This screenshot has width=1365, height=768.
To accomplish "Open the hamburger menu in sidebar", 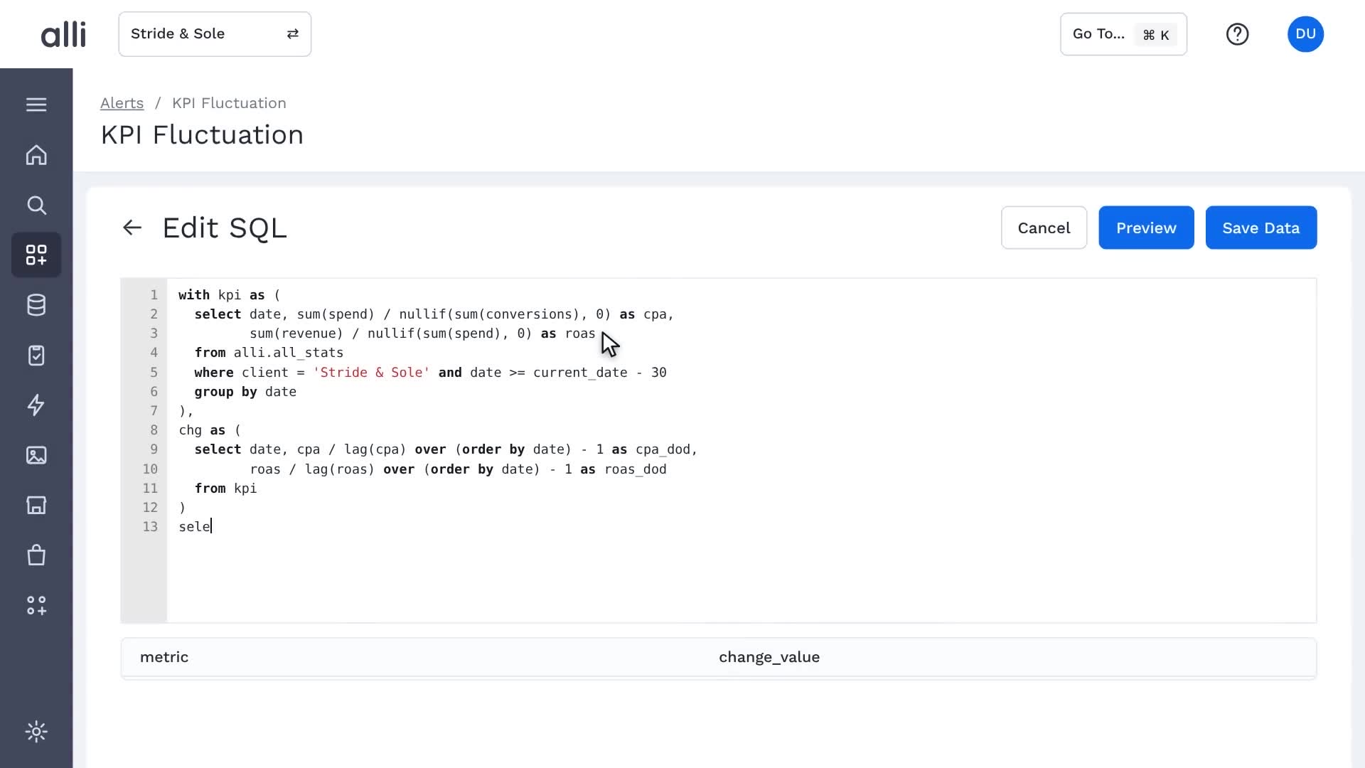I will pyautogui.click(x=36, y=105).
